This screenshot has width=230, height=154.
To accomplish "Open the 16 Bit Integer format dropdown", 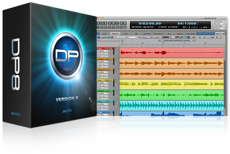I will 219,26.
